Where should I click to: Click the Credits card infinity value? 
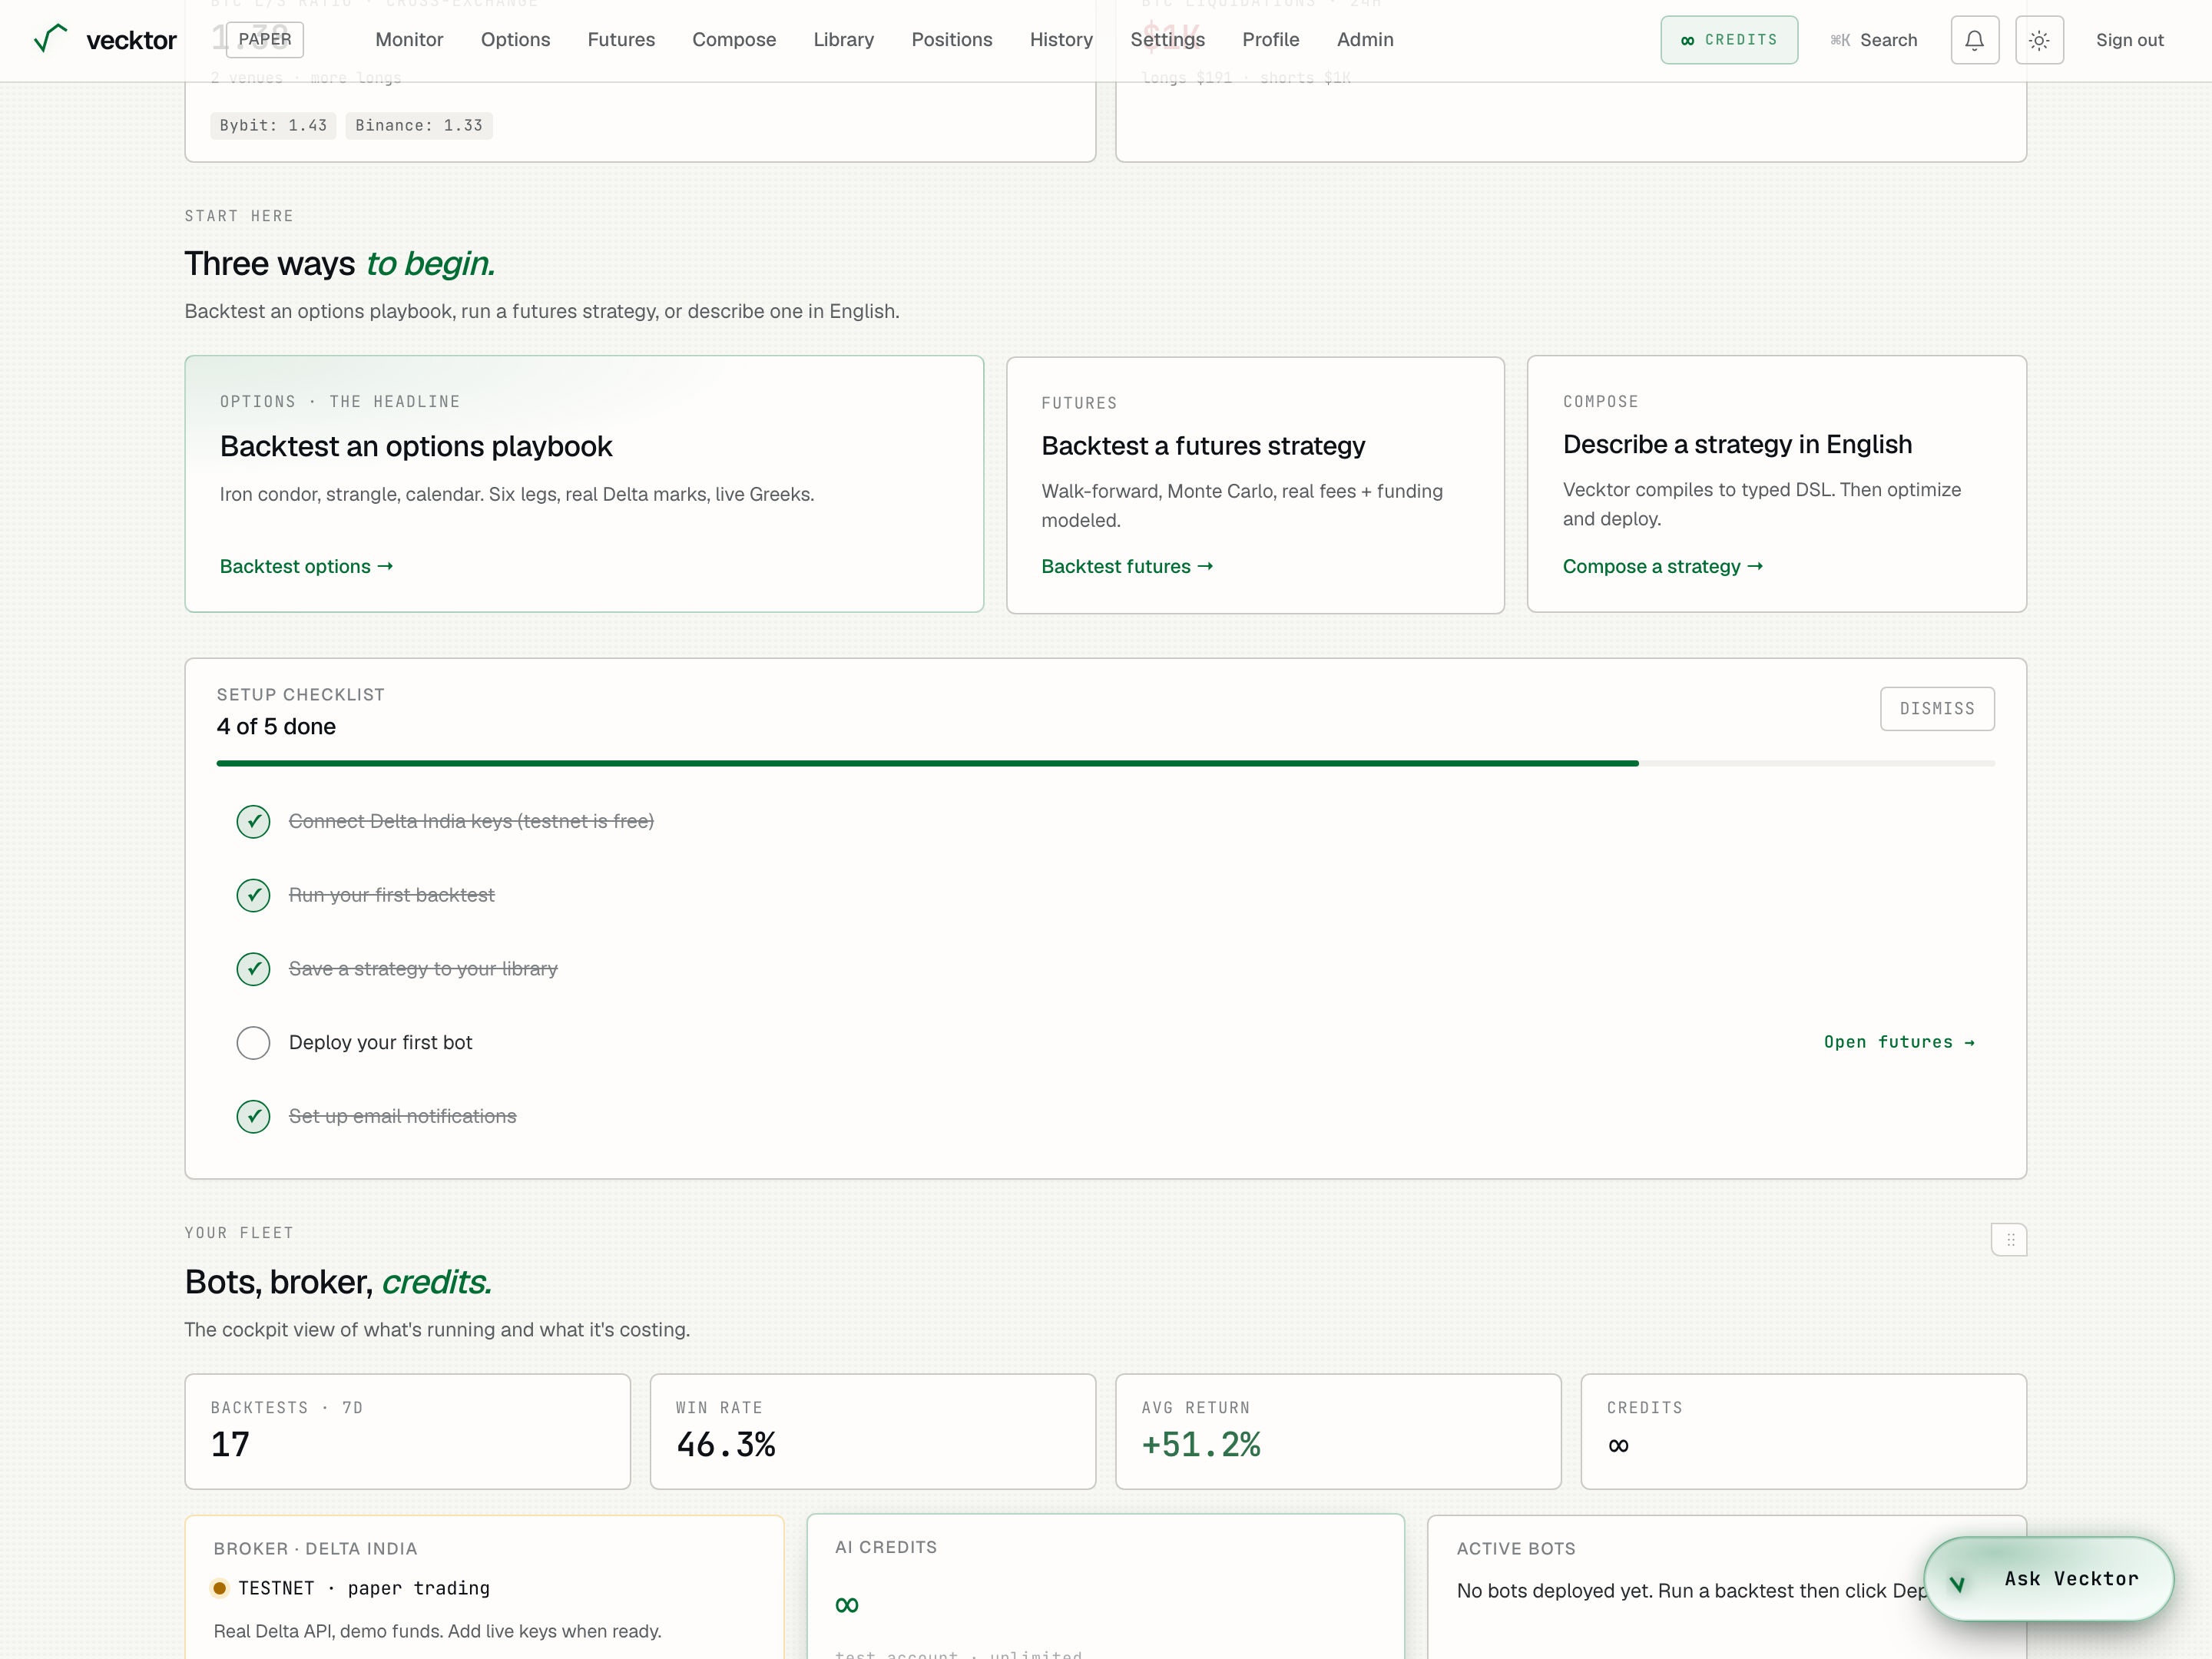[x=1618, y=1445]
